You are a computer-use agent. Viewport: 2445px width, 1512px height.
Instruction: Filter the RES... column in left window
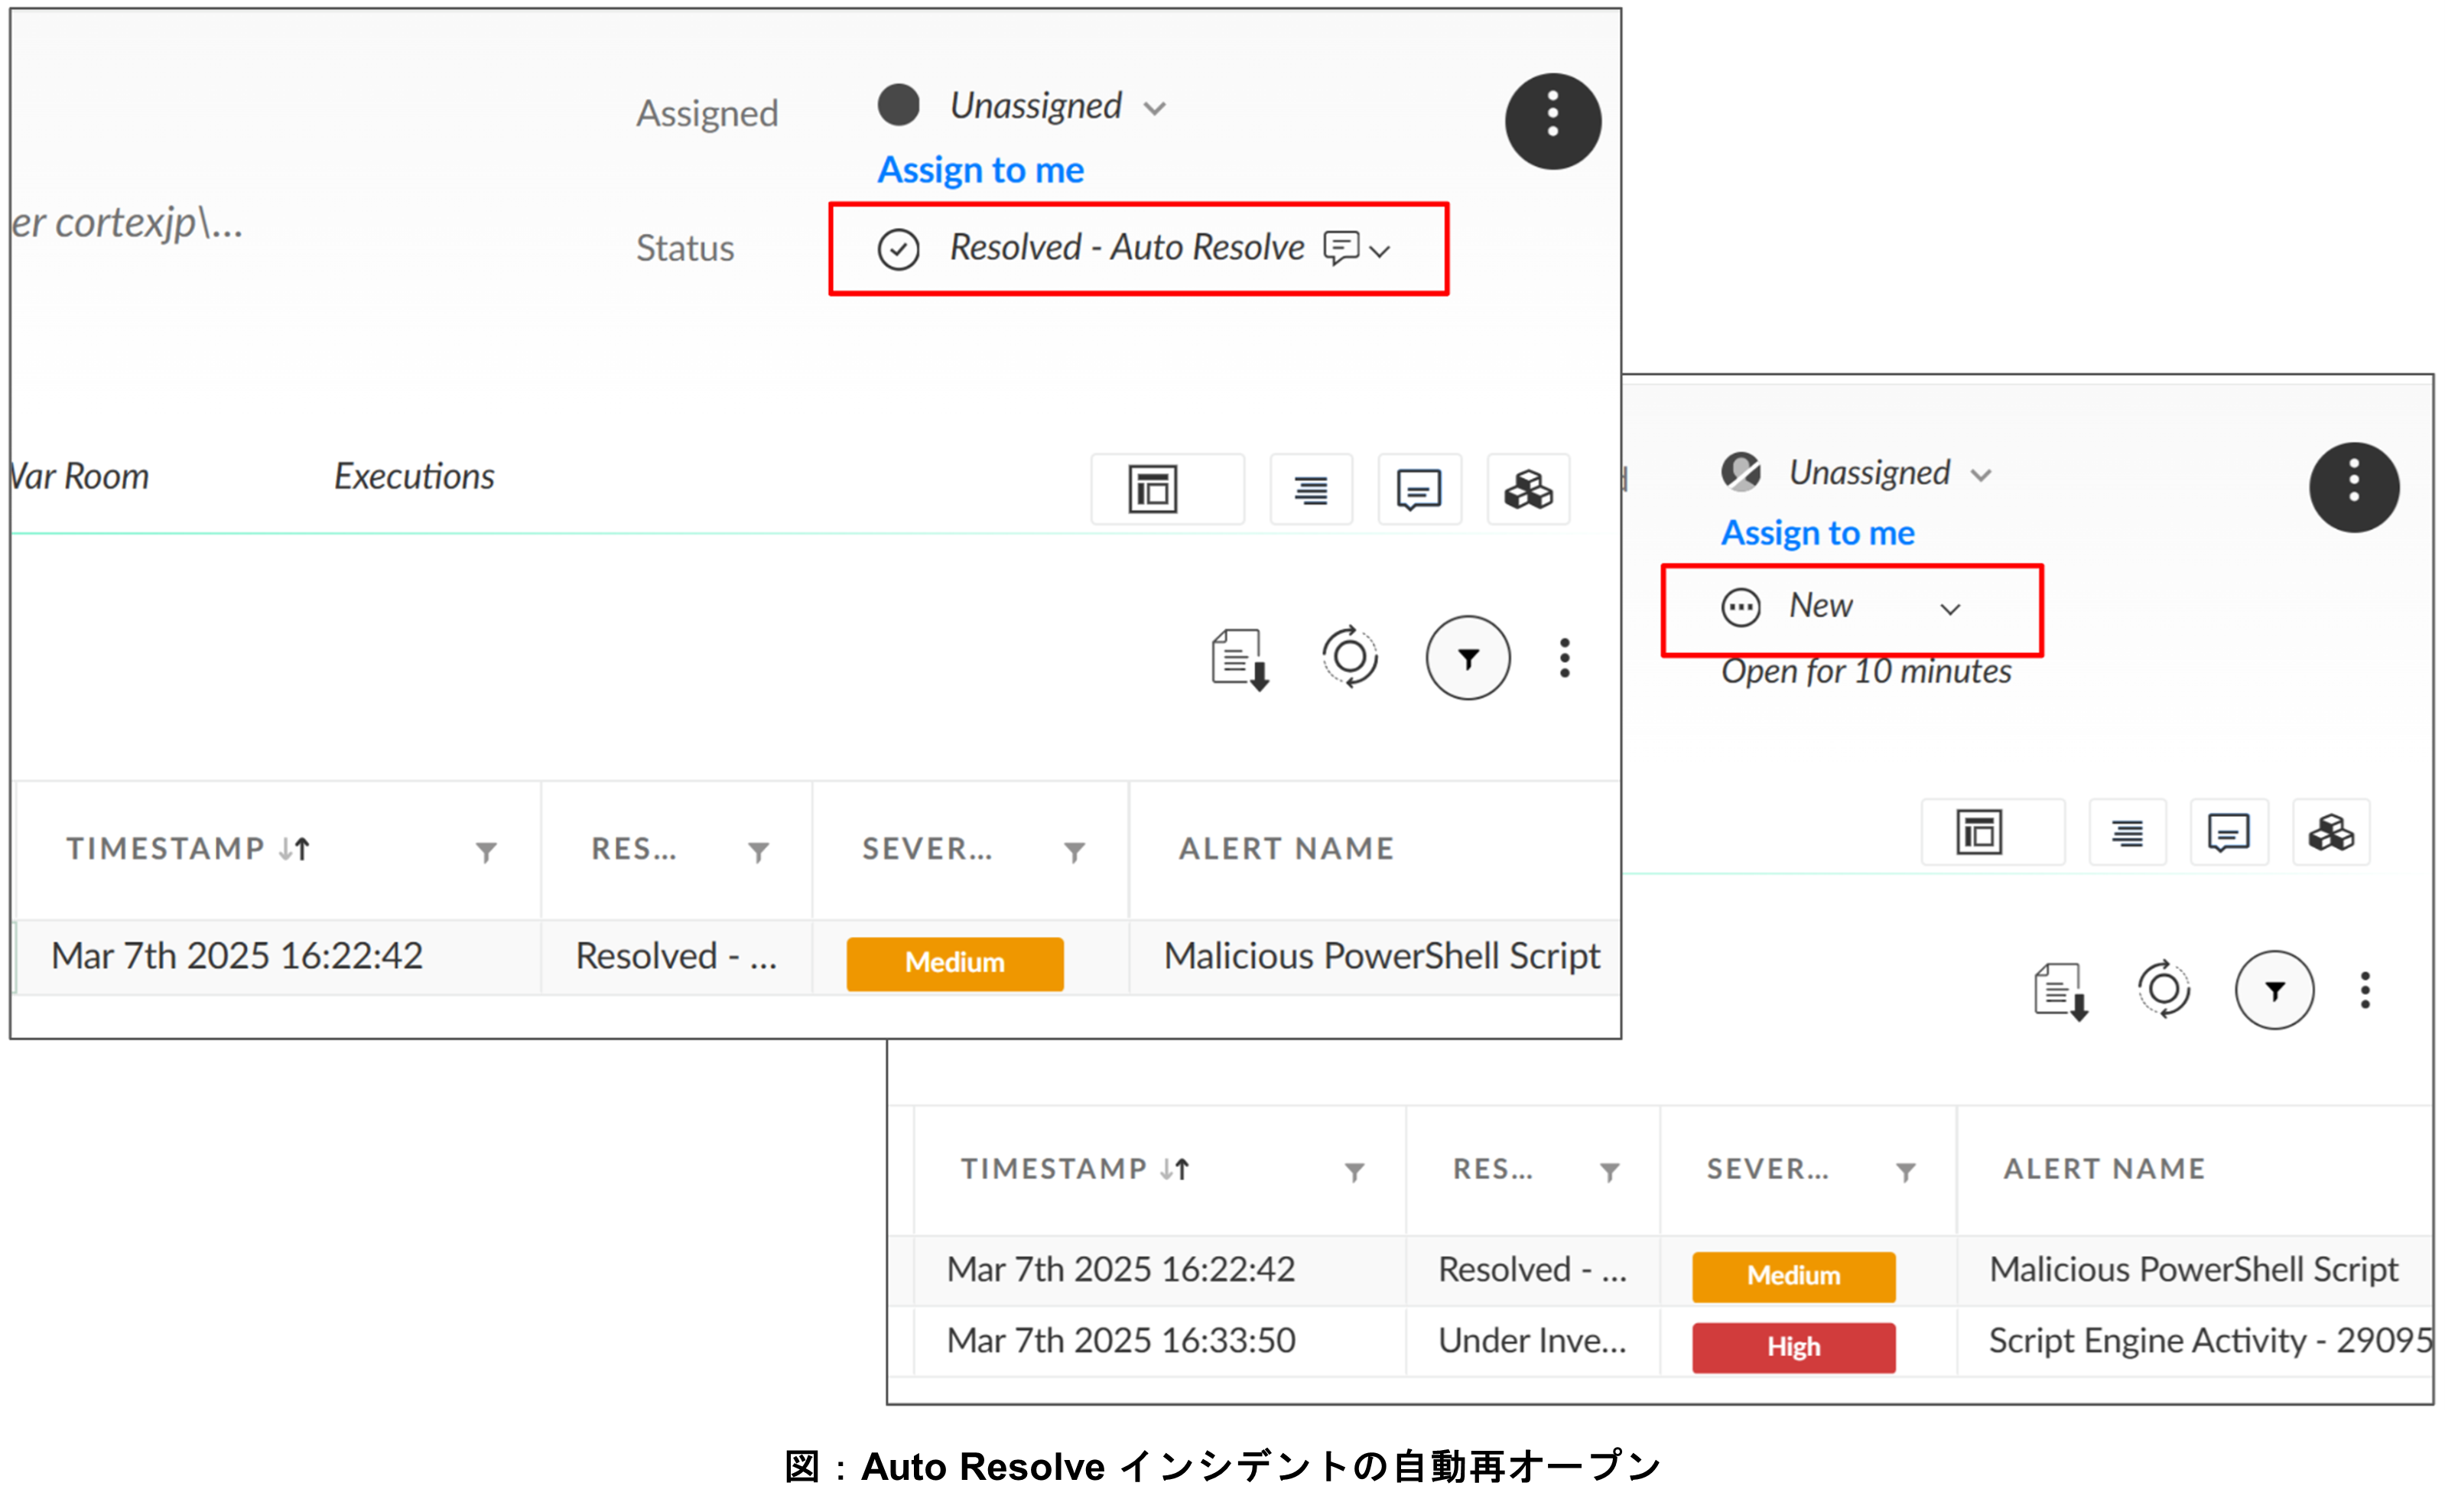point(759,852)
